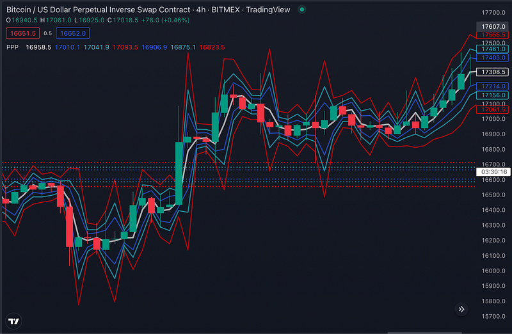Click the teal 17156.0 price label
Image resolution: width=512 pixels, height=334 pixels.
coord(492,95)
